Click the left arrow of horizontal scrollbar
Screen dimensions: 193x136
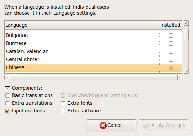[7, 78]
